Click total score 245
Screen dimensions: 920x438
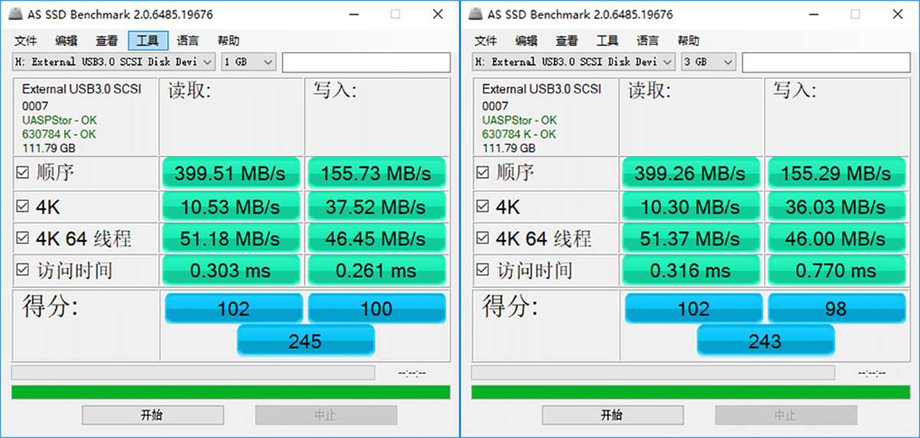(x=305, y=341)
